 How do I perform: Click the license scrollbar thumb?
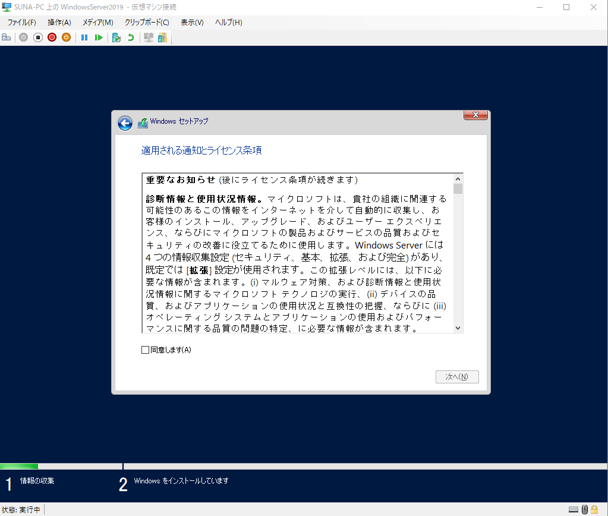(x=458, y=188)
